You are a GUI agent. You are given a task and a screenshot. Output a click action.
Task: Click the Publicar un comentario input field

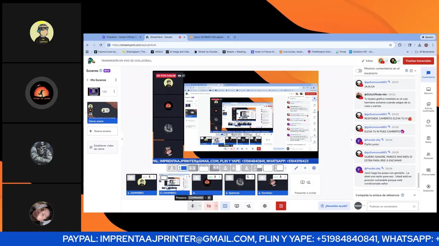pyautogui.click(x=392, y=206)
